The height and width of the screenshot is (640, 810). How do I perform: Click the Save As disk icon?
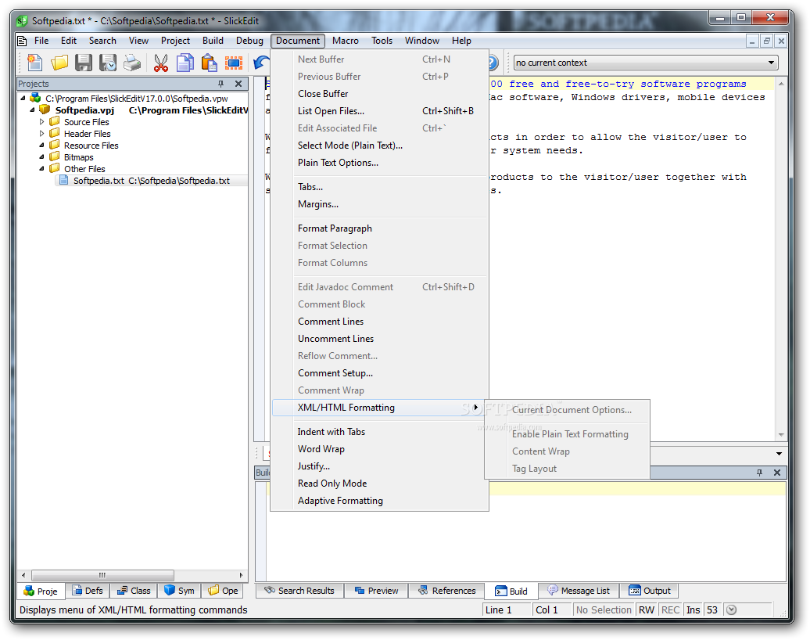pos(108,63)
